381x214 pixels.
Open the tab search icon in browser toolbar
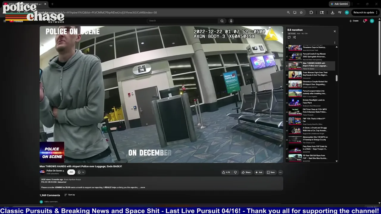coord(322,12)
